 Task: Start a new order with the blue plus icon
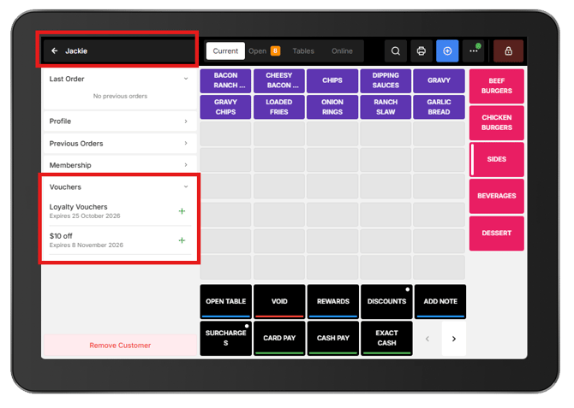(447, 50)
